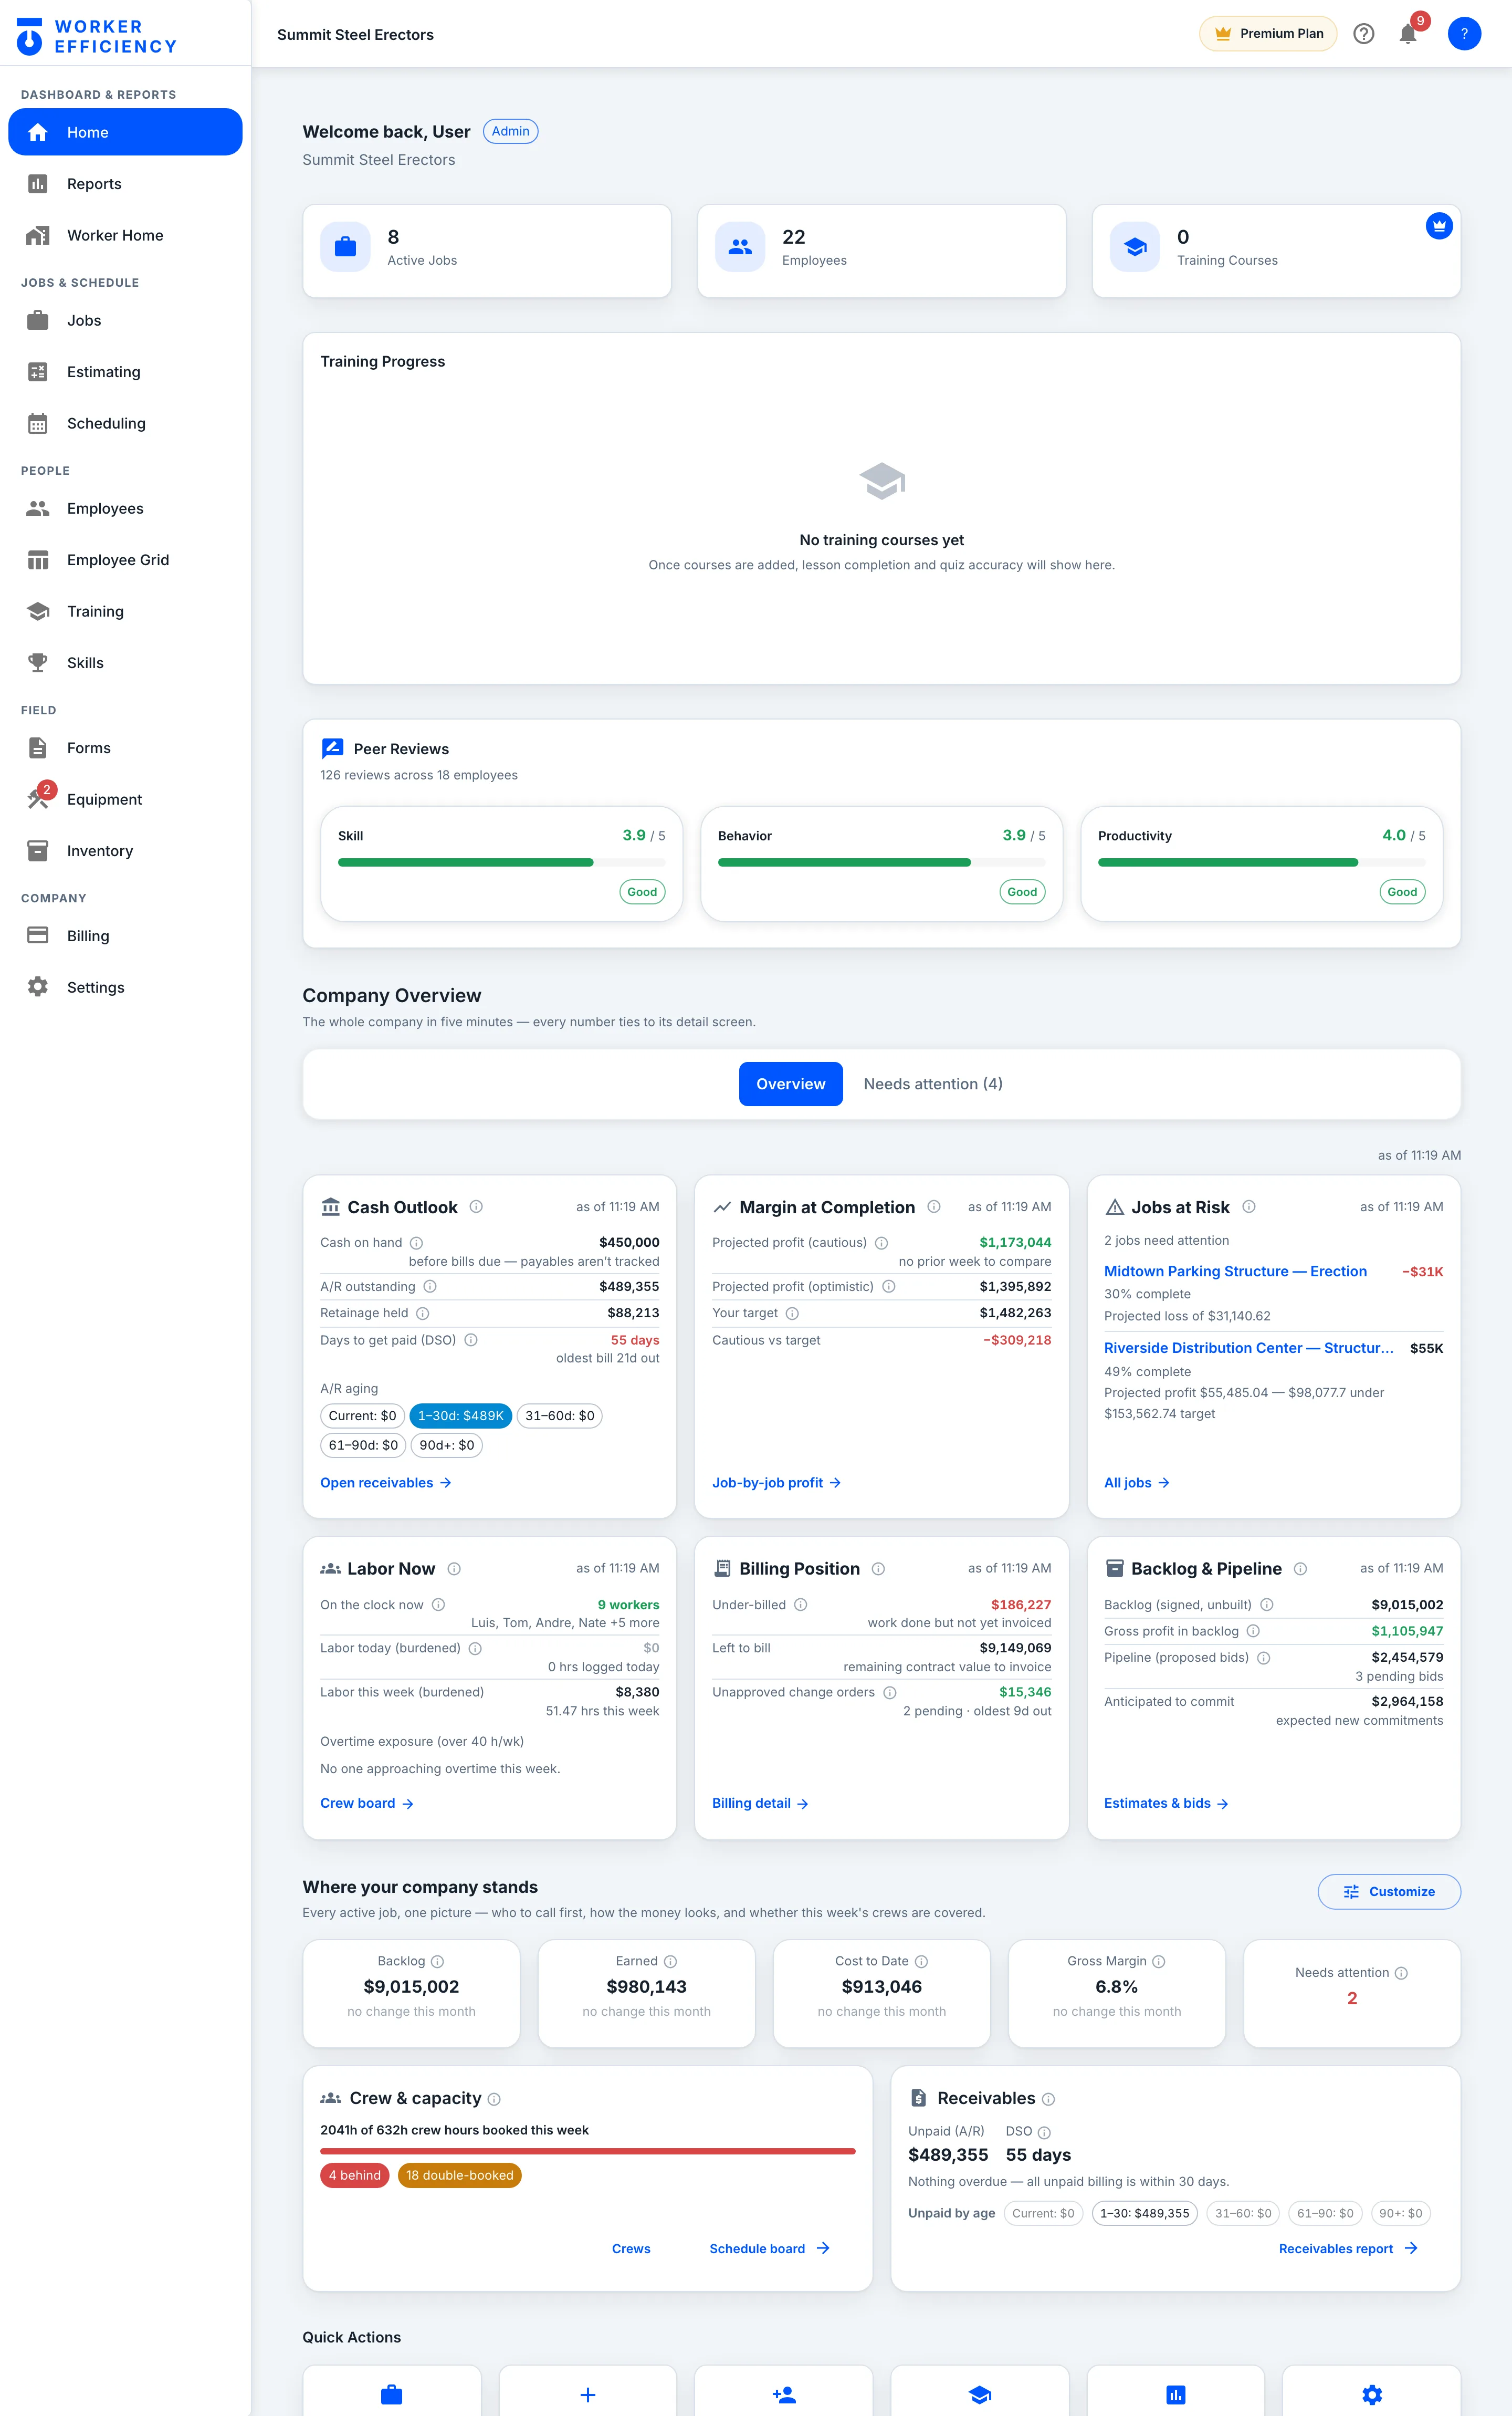Open the Billing detail link

[760, 1803]
